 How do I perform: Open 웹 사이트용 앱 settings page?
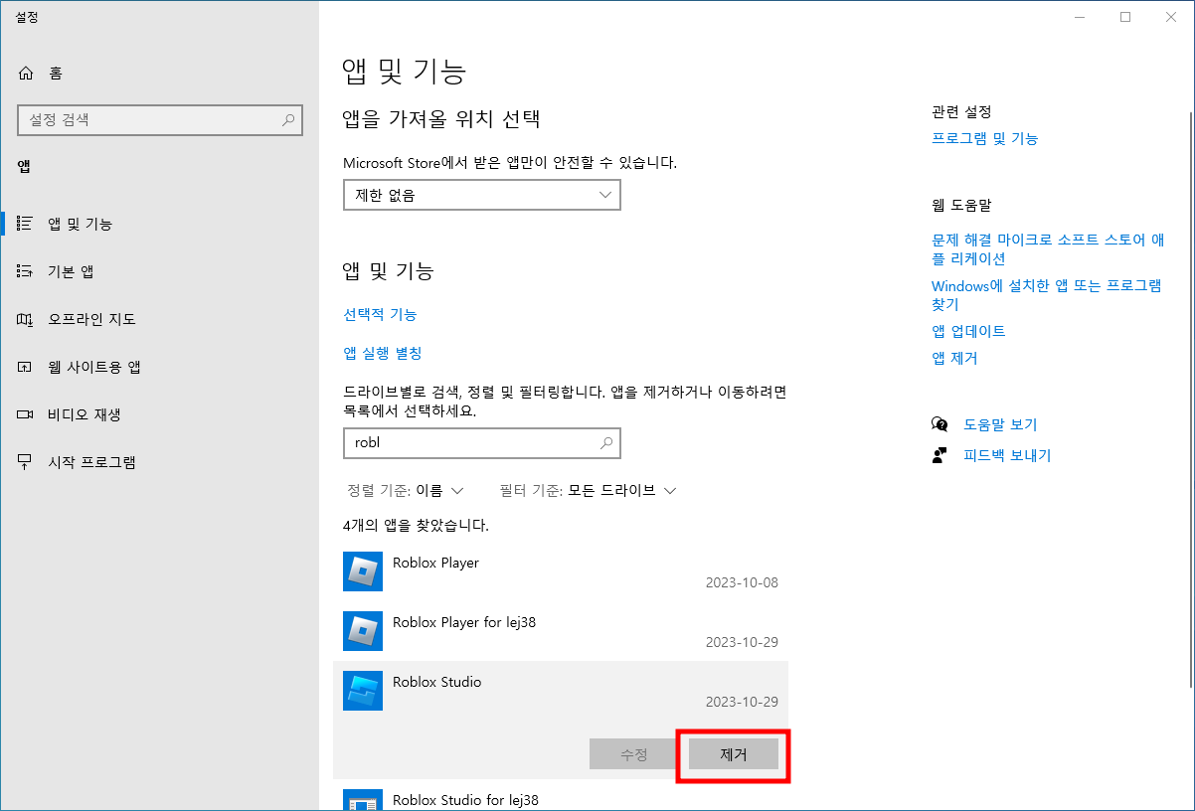[x=159, y=367]
